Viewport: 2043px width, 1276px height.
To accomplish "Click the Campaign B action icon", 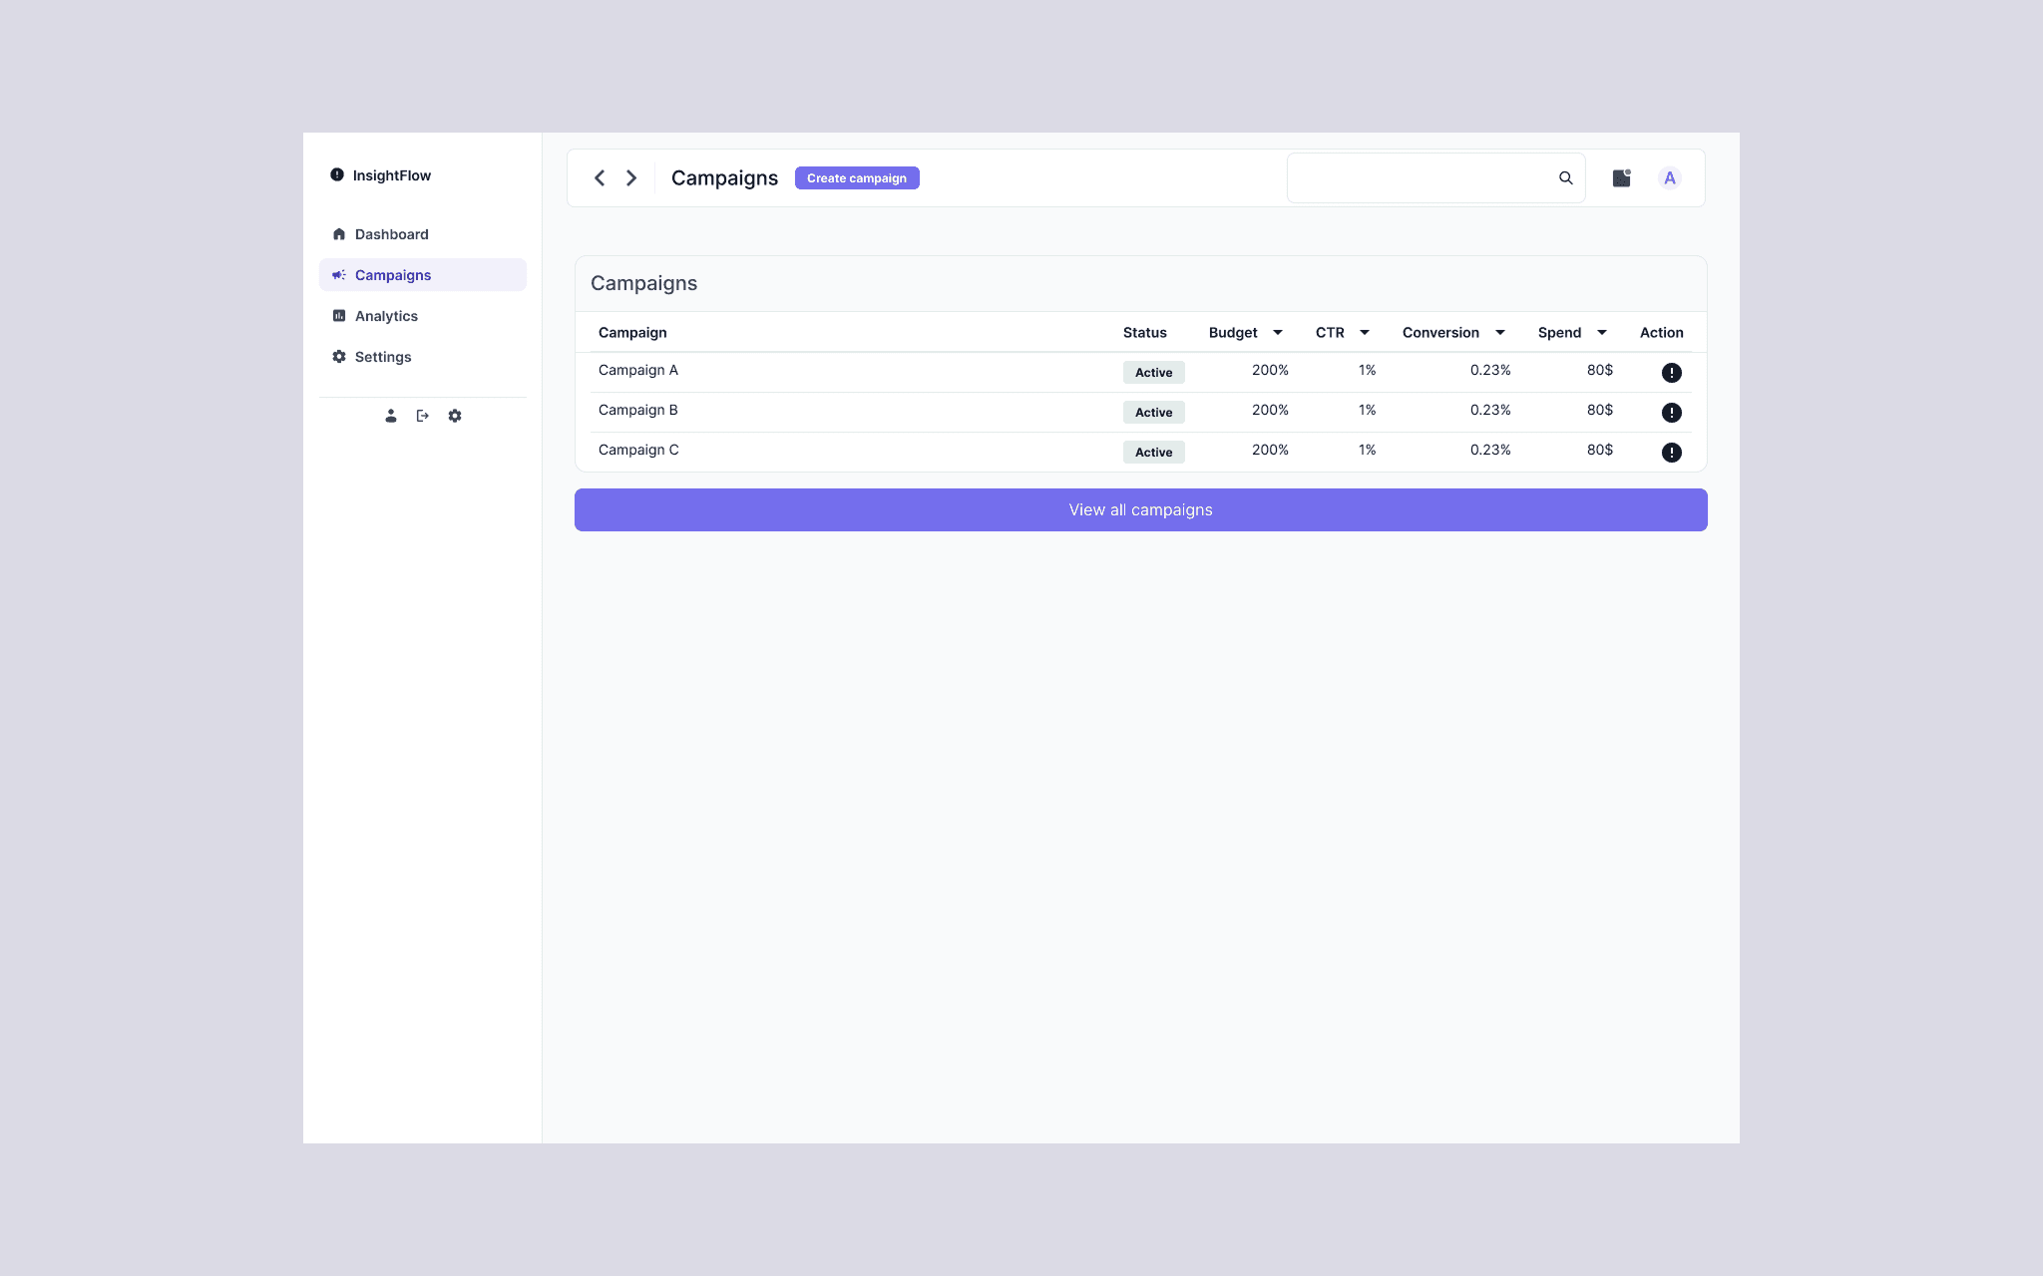I will pos(1671,412).
